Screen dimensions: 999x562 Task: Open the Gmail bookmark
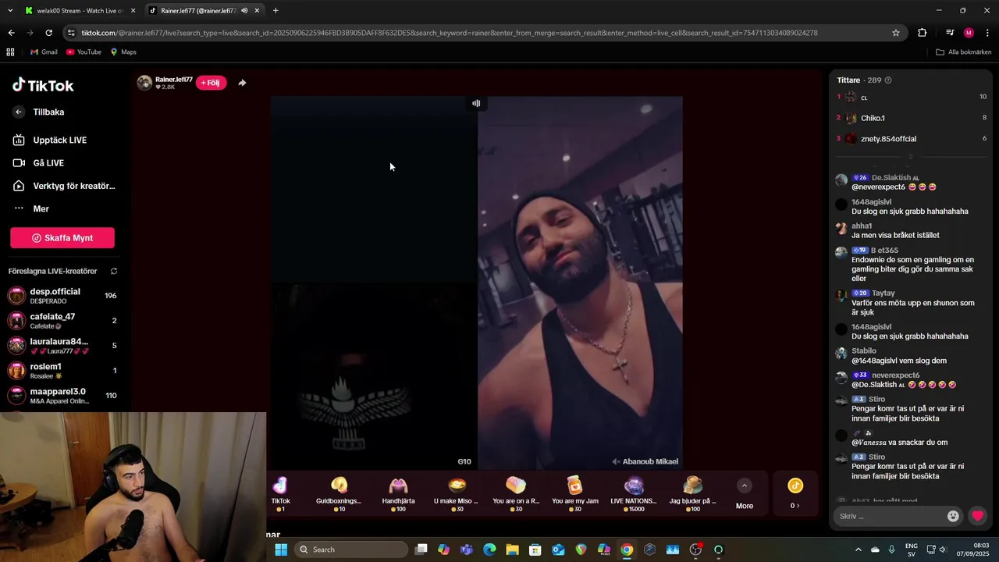pyautogui.click(x=44, y=52)
